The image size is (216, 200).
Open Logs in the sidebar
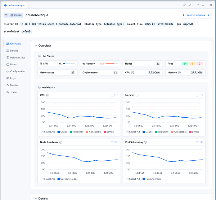coord(11,78)
